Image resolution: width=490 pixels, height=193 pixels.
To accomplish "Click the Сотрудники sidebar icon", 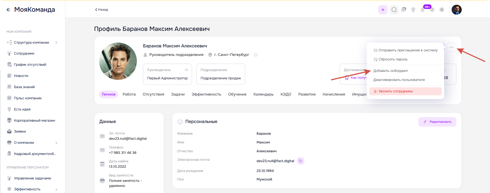I will [9, 54].
